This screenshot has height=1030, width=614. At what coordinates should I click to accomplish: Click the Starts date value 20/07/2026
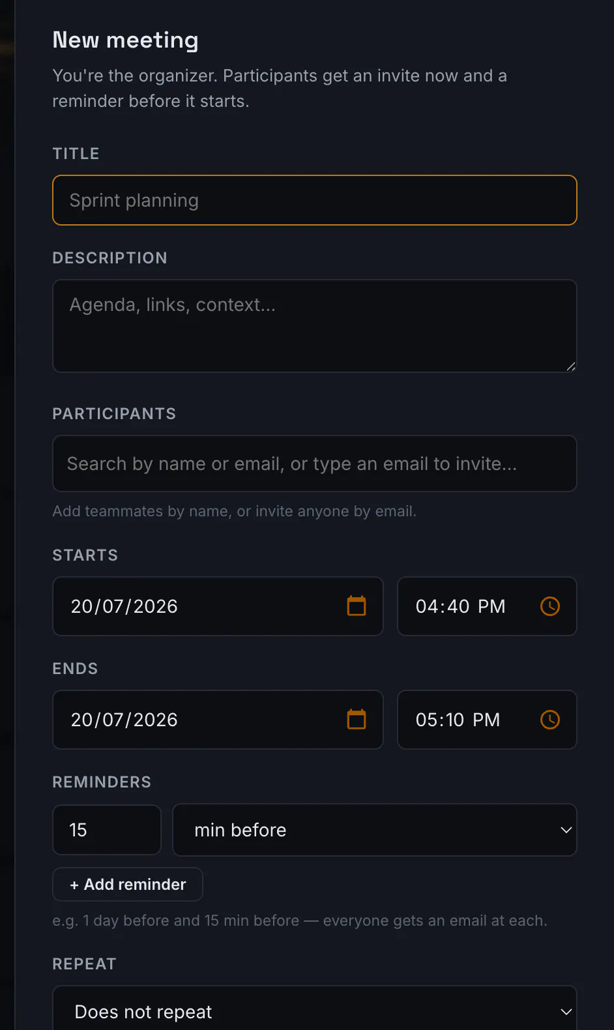pyautogui.click(x=124, y=606)
